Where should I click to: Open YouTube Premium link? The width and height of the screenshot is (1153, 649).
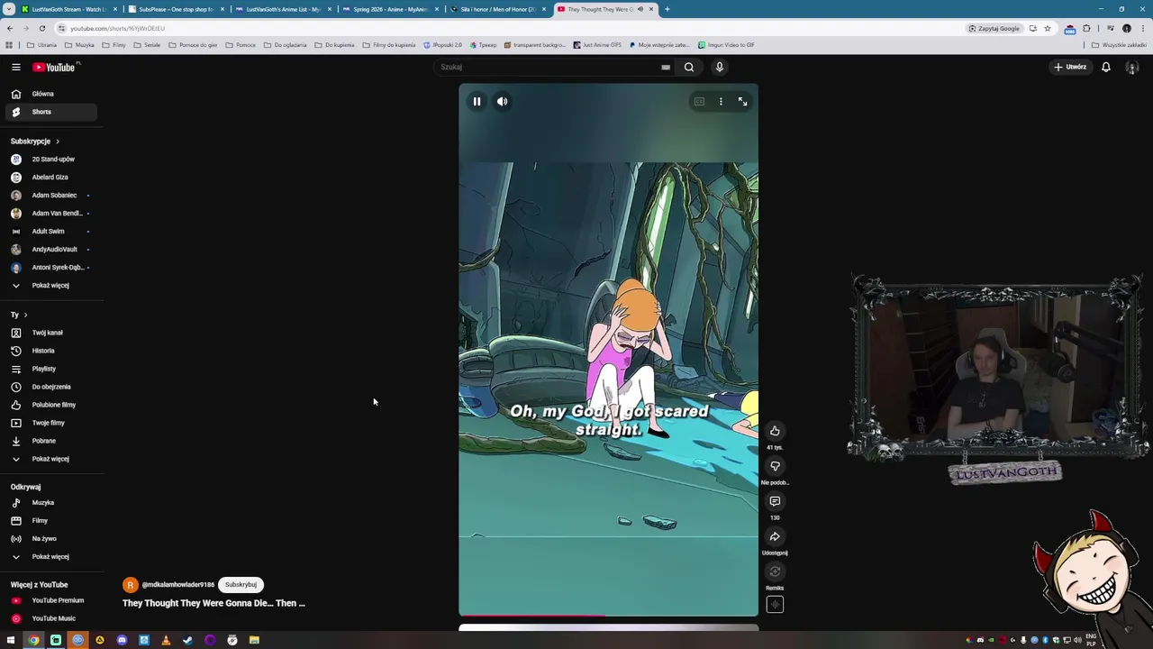point(50,600)
